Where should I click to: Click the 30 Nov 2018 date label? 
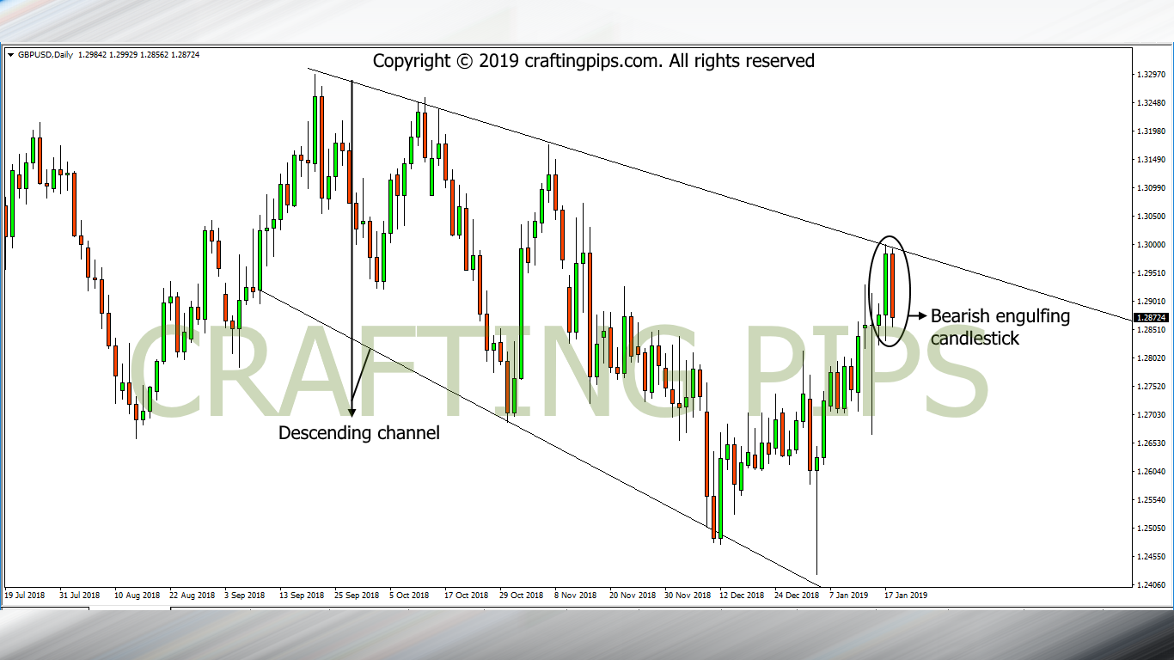pos(687,595)
